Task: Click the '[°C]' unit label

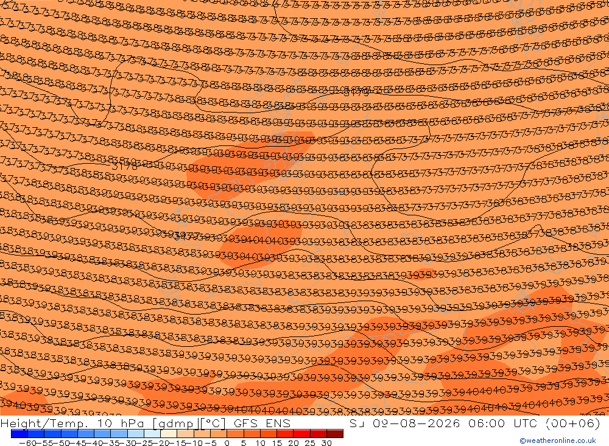Action: (x=213, y=423)
